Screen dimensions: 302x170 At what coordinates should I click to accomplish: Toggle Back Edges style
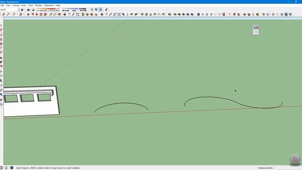coord(268,15)
